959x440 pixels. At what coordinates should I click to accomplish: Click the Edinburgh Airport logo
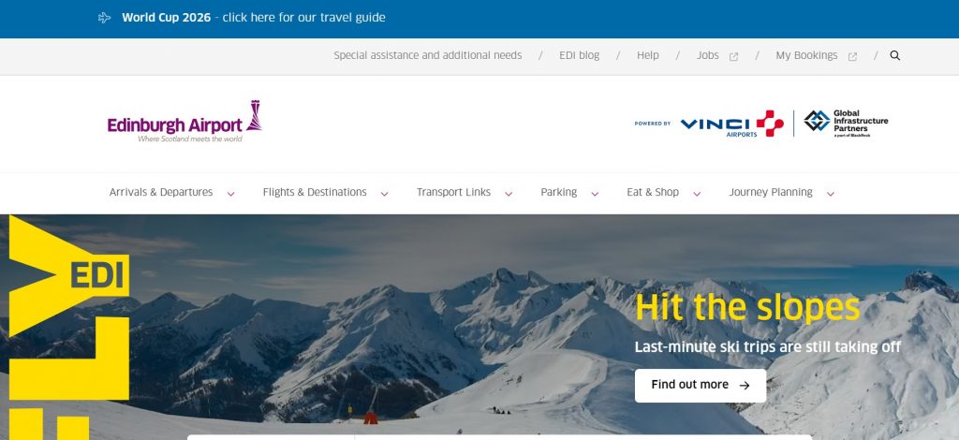point(184,121)
